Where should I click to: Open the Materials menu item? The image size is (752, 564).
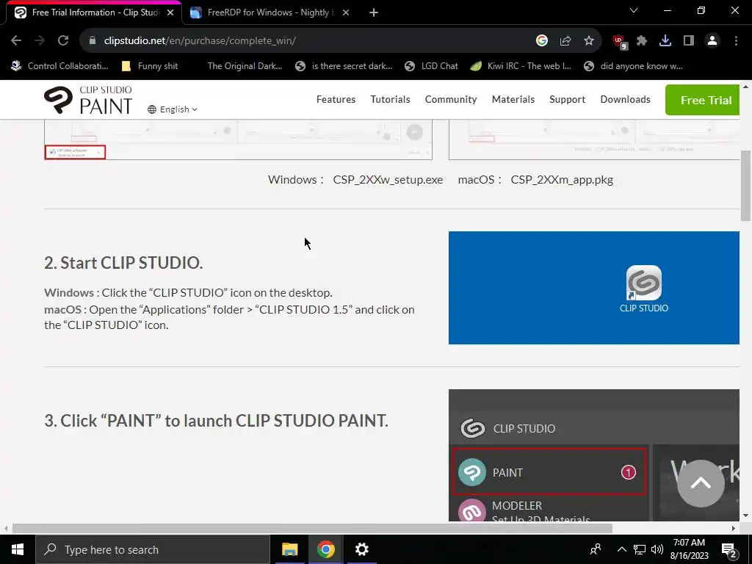[x=513, y=99]
